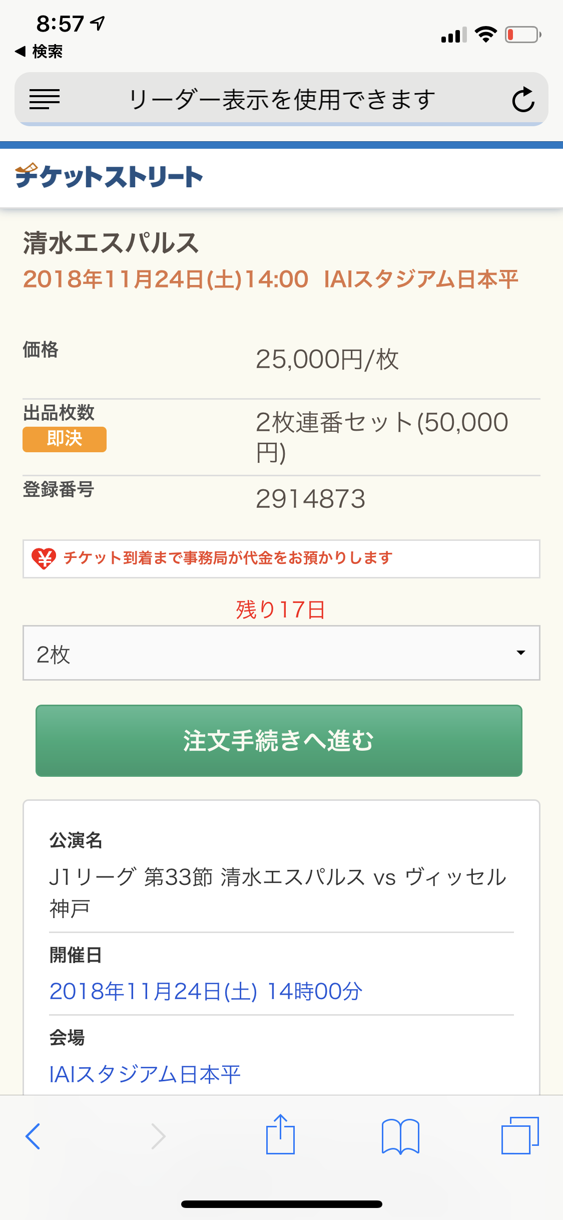Tap the Safari forward arrow
The image size is (563, 1220).
[158, 1136]
